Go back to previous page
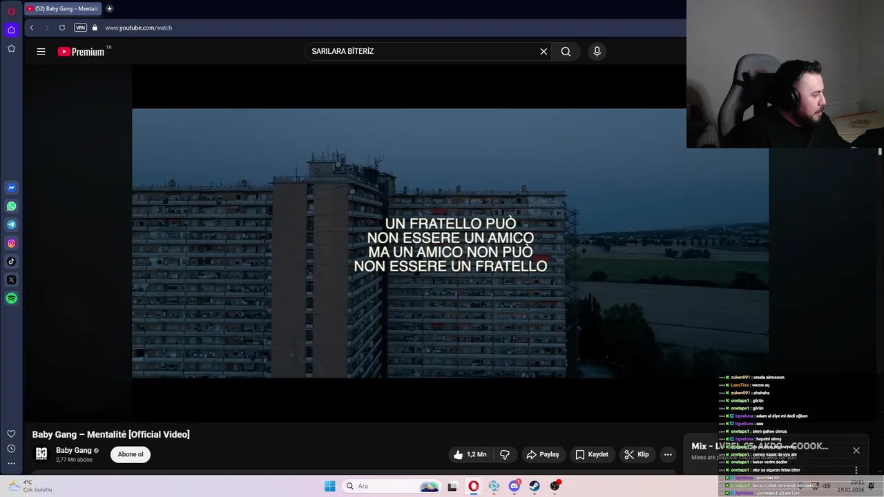This screenshot has width=884, height=497. [x=32, y=28]
